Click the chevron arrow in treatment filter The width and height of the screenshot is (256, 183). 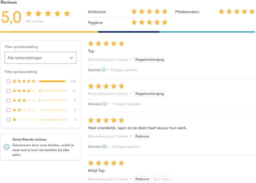point(71,58)
